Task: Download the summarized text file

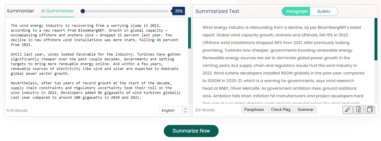Action: [x=358, y=110]
